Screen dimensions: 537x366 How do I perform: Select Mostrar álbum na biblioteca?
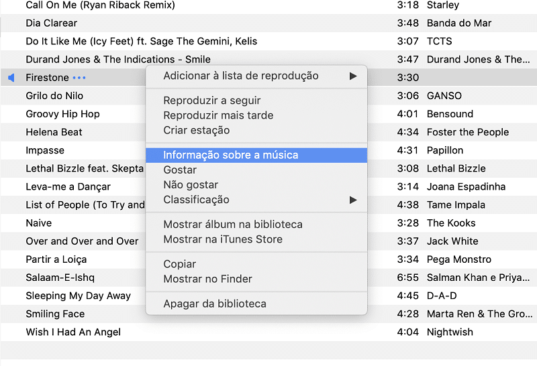233,225
